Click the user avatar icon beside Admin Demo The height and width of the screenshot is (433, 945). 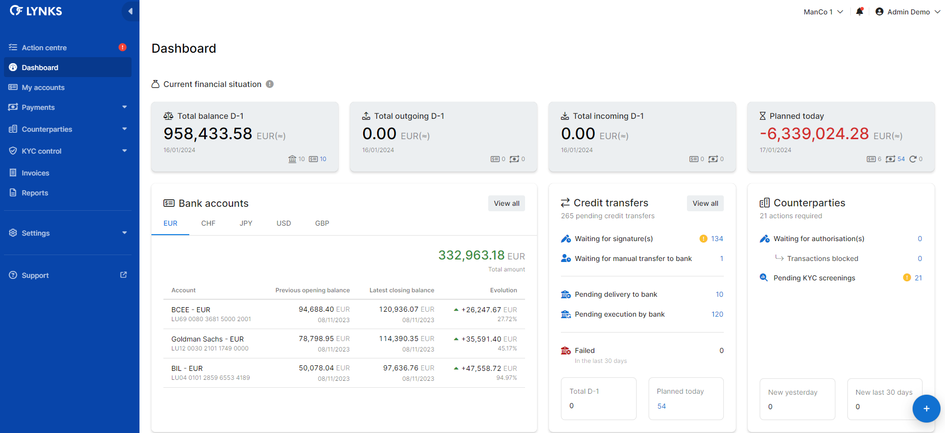pyautogui.click(x=879, y=11)
